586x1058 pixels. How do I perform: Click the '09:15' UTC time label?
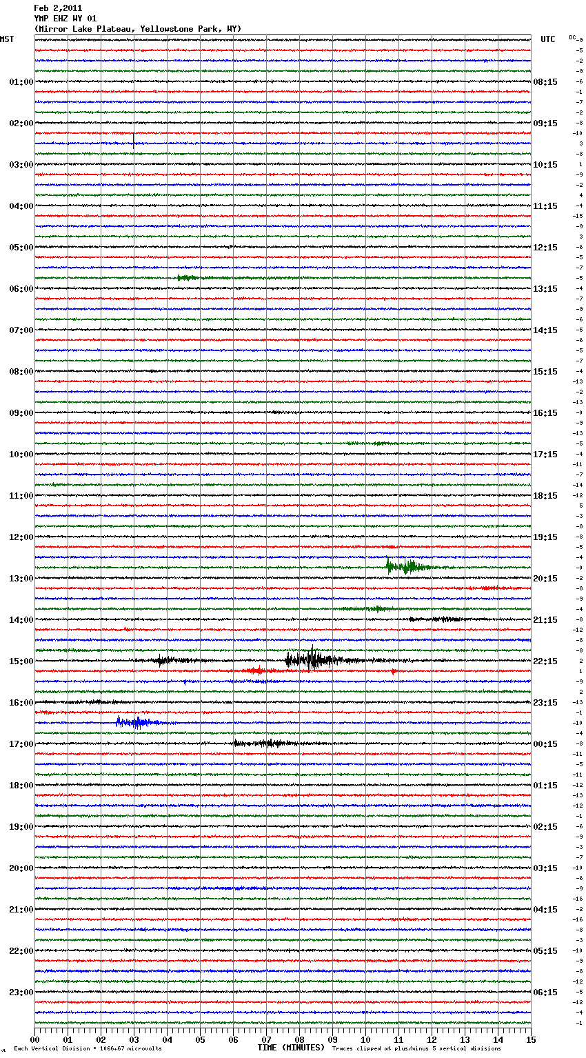tap(545, 123)
